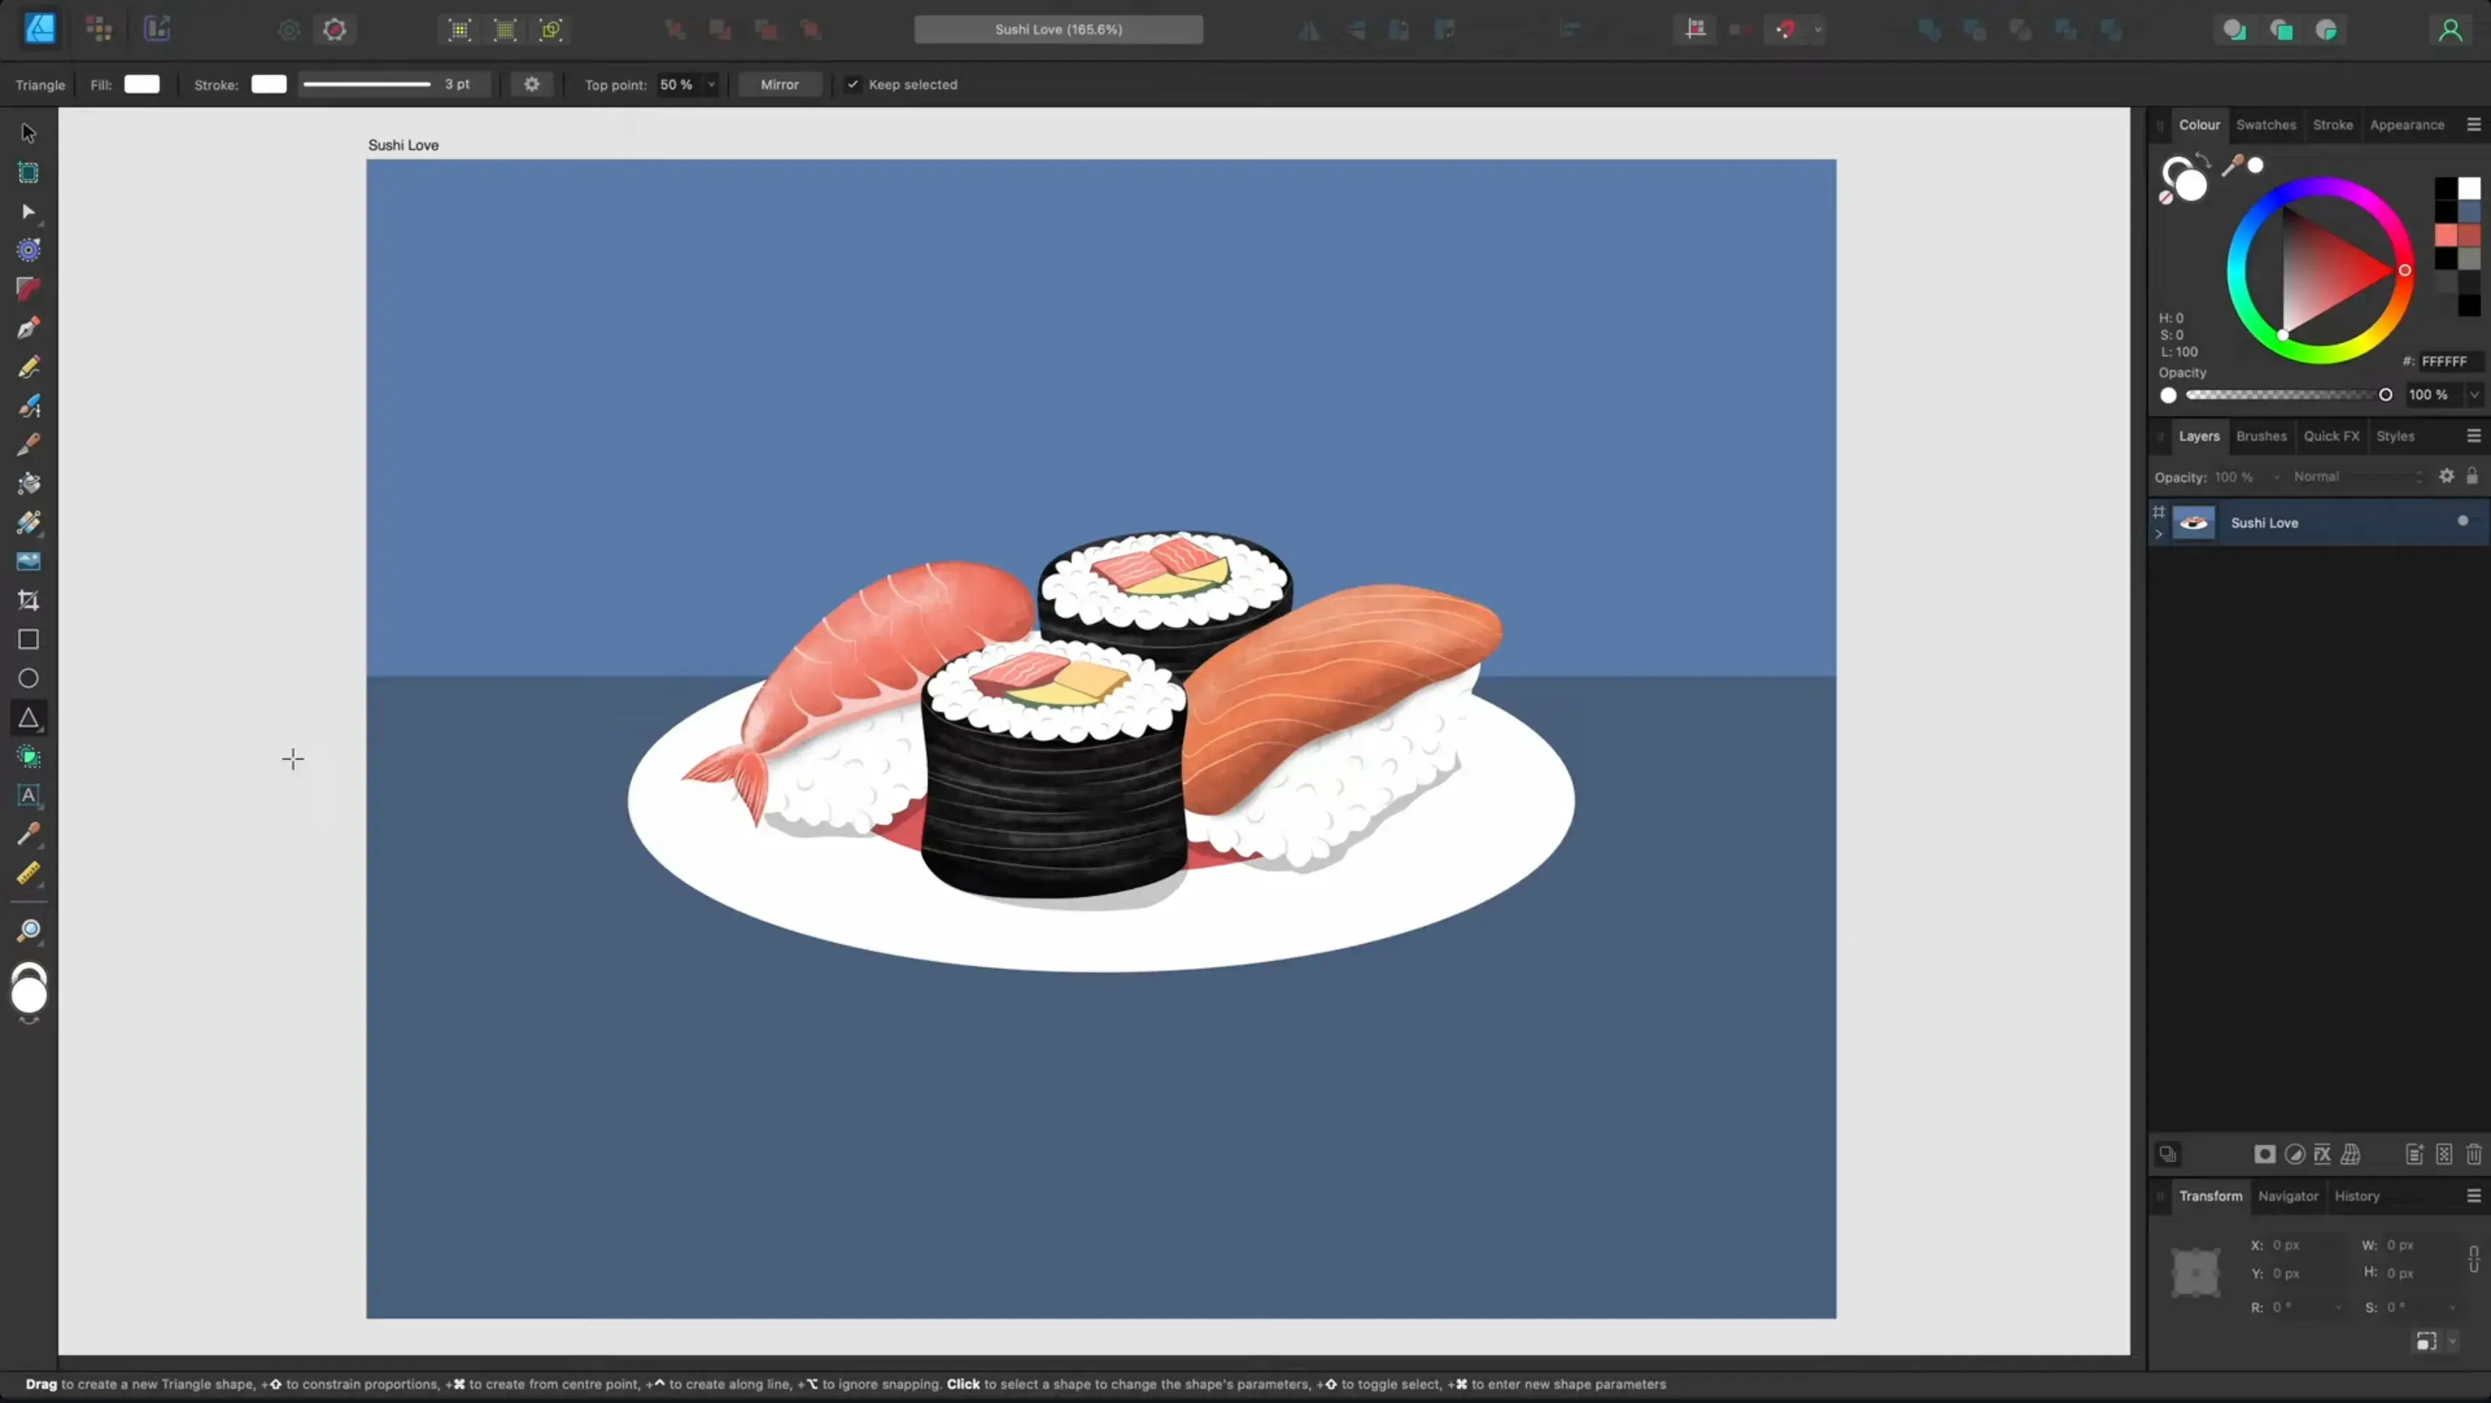Screen dimensions: 2491x1403
Task: Select the Crop tool
Action: tap(28, 601)
